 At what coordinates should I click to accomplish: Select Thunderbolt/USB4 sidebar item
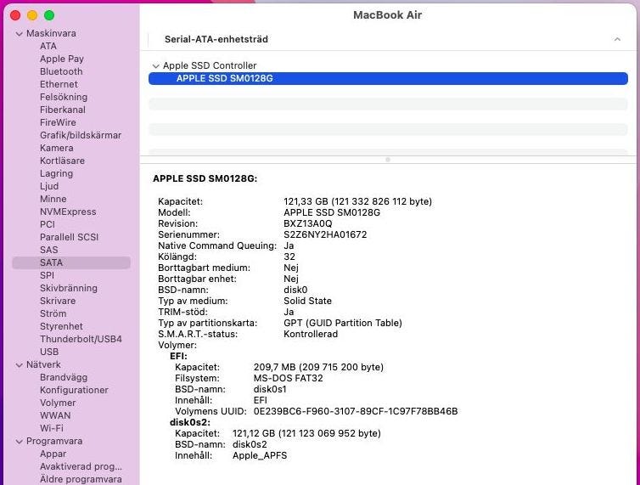[81, 339]
